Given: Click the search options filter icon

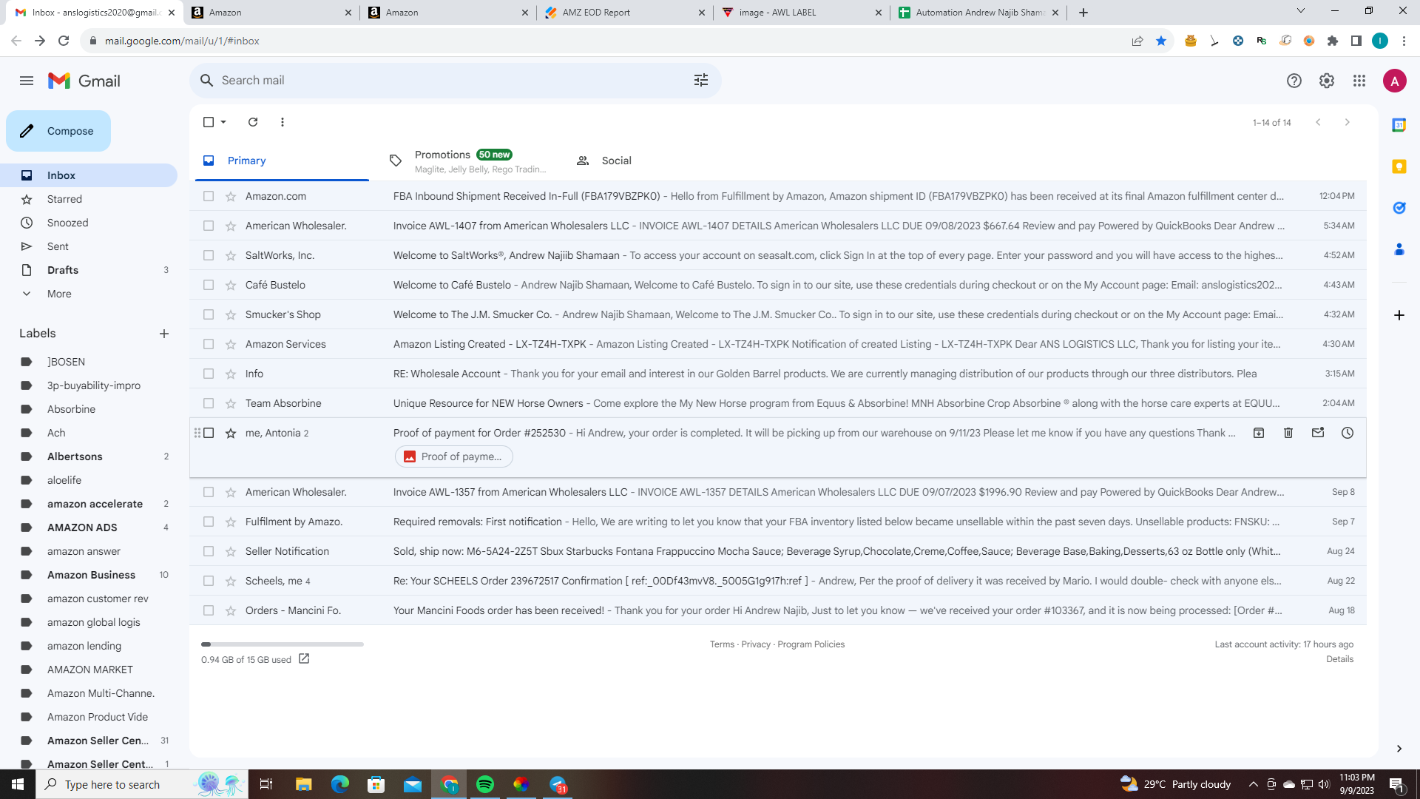Looking at the screenshot, I should click(x=701, y=80).
